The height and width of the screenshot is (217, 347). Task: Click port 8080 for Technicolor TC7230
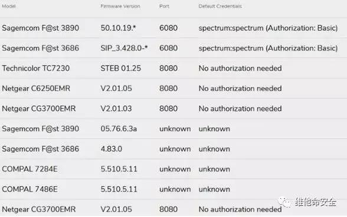tap(168, 68)
